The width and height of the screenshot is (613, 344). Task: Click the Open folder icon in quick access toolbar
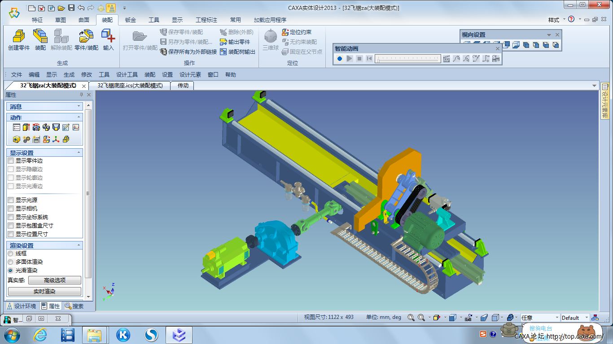click(61, 8)
